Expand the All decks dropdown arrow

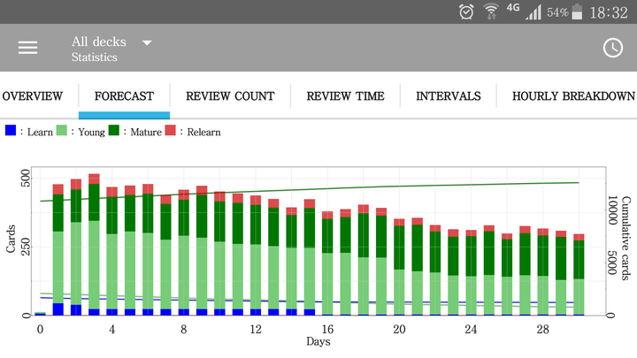pyautogui.click(x=147, y=42)
